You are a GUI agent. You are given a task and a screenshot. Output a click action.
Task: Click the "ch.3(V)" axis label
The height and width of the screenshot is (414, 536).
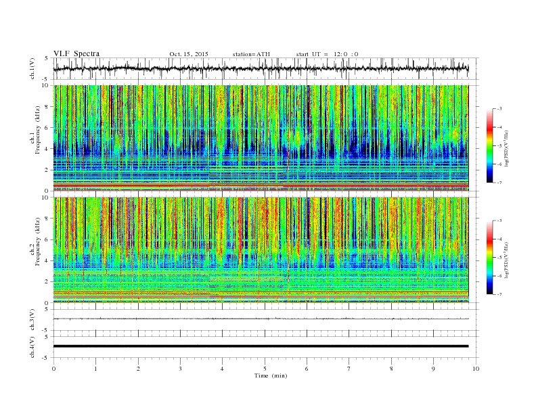click(x=32, y=320)
